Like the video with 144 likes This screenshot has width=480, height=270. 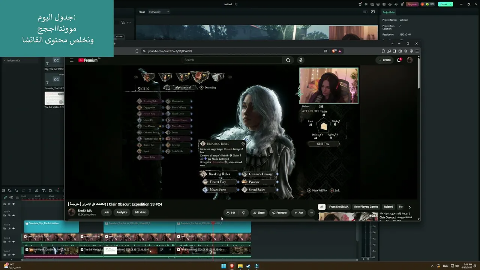click(231, 213)
